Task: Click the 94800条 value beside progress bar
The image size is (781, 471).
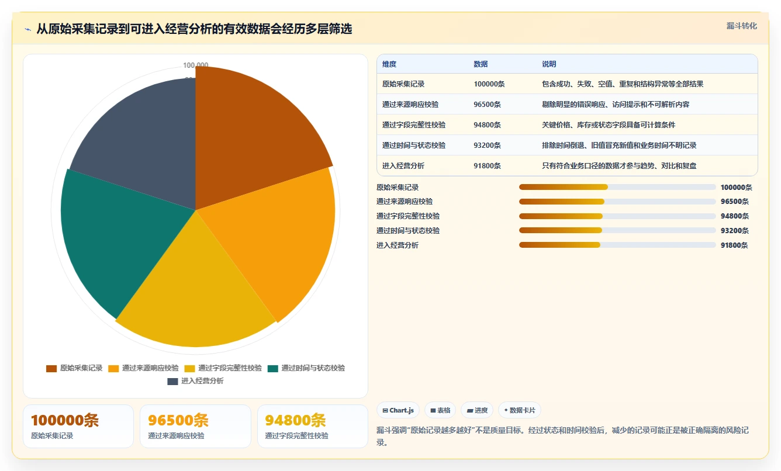Action: (735, 216)
